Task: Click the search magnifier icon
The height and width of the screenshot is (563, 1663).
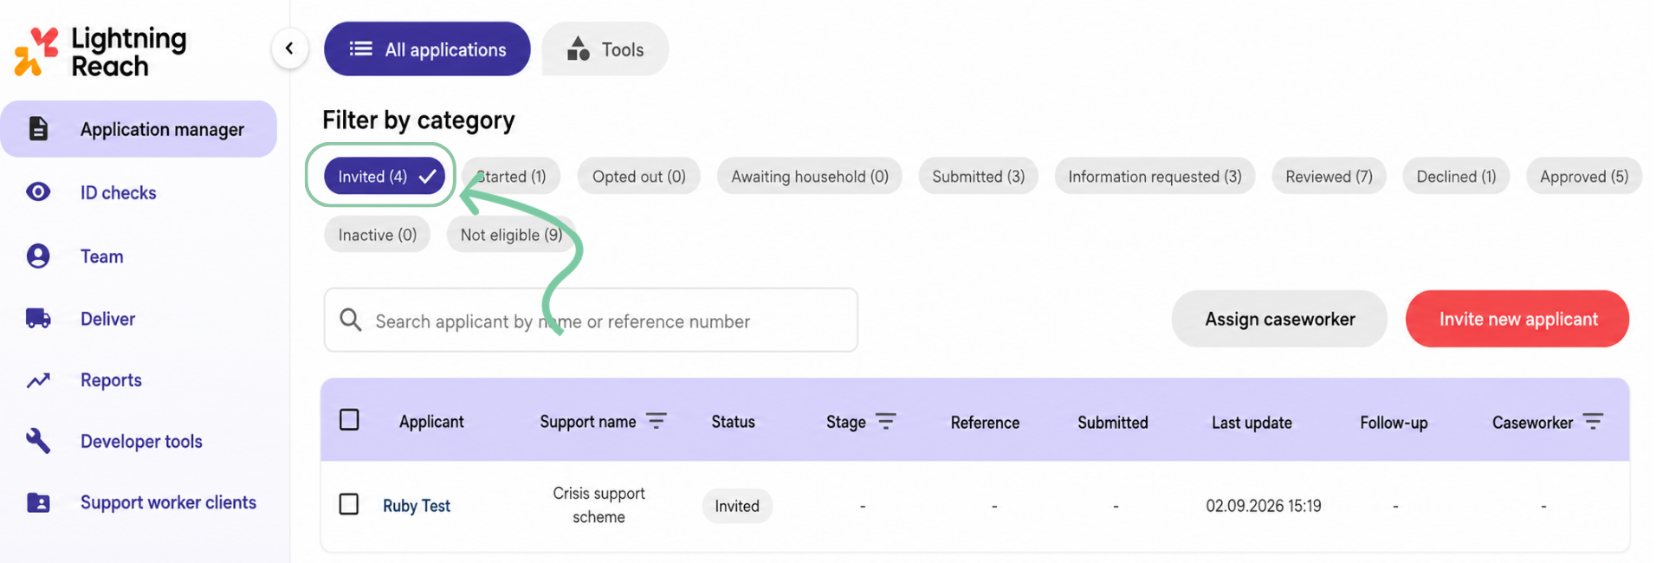Action: 351,320
